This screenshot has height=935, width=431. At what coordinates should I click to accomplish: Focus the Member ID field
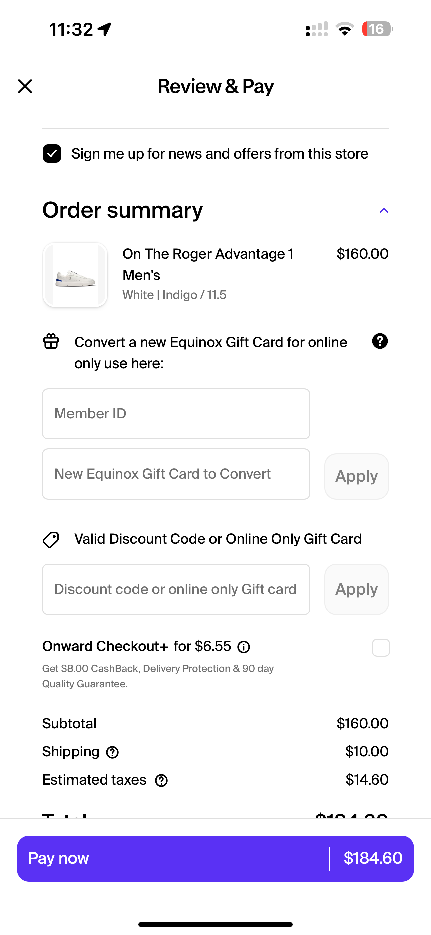pyautogui.click(x=176, y=414)
